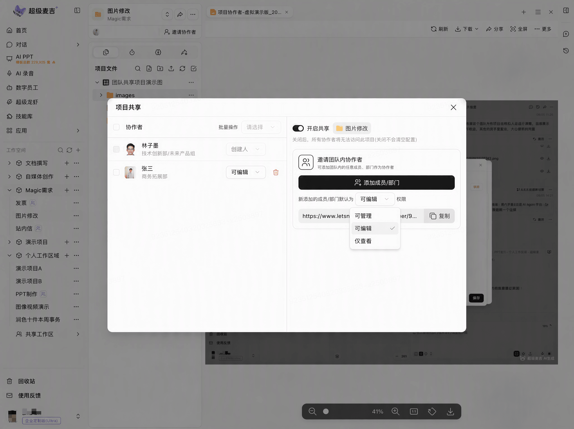
Task: Enable multi-select in 项目文件 toolbar
Action: coord(194,68)
